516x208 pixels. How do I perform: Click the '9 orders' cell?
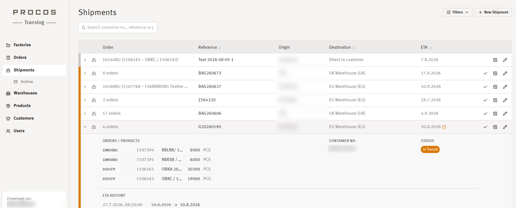[x=111, y=73]
